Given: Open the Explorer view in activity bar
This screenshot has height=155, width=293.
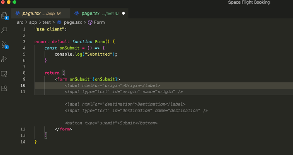Looking at the screenshot, I should [5, 16].
